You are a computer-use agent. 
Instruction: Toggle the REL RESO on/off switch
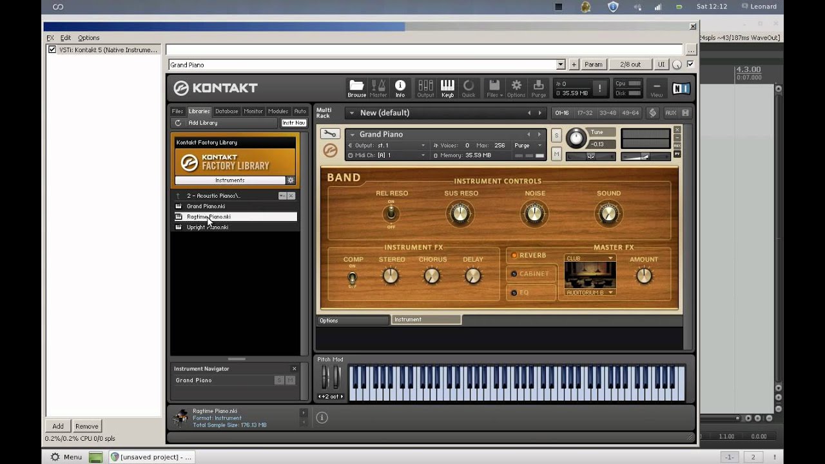click(391, 213)
